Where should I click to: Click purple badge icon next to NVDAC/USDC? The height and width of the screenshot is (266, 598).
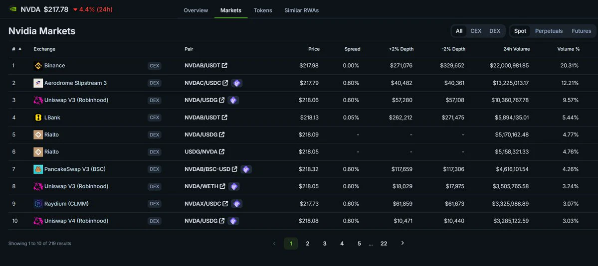[237, 83]
